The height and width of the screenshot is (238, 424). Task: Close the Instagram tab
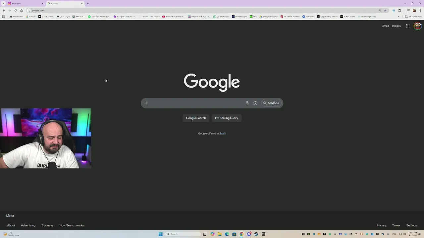tap(42, 3)
